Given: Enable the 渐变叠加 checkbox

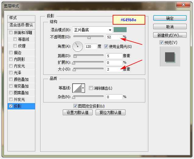Looking at the screenshot, I should 11,86.
